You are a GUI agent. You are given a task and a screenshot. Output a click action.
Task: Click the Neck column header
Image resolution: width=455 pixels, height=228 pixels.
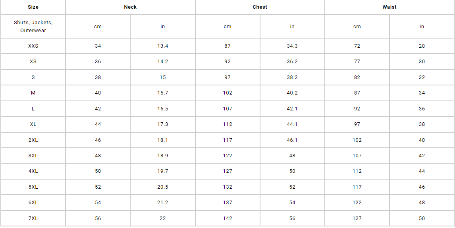click(130, 7)
